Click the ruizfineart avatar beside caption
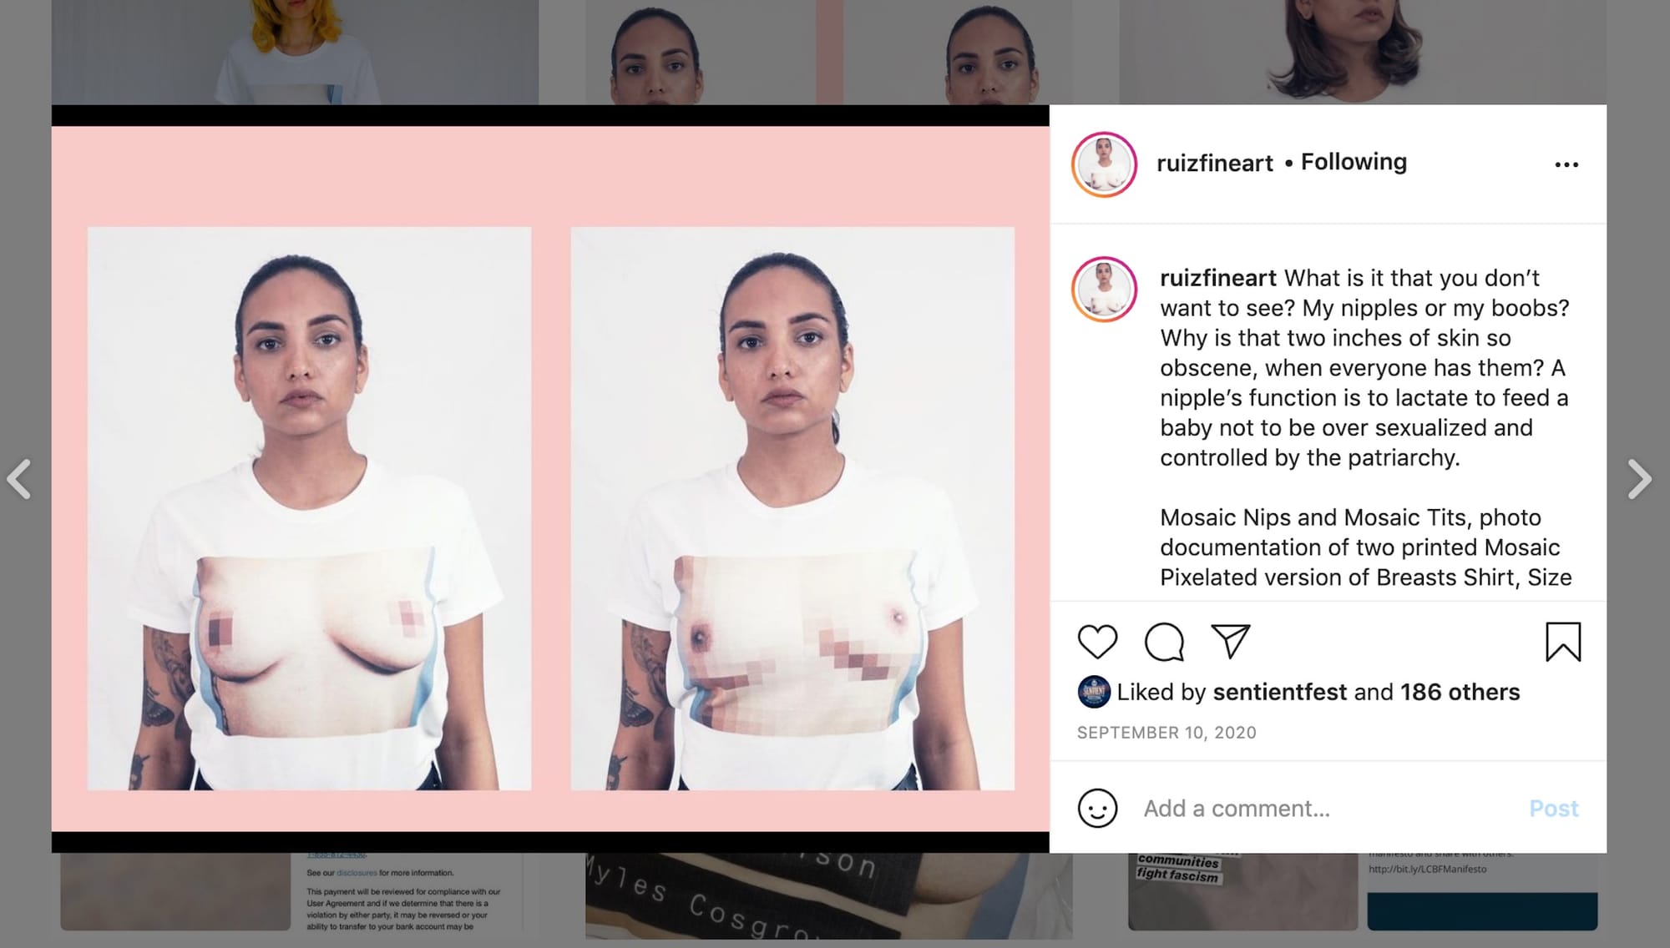1670x948 pixels. (x=1104, y=290)
